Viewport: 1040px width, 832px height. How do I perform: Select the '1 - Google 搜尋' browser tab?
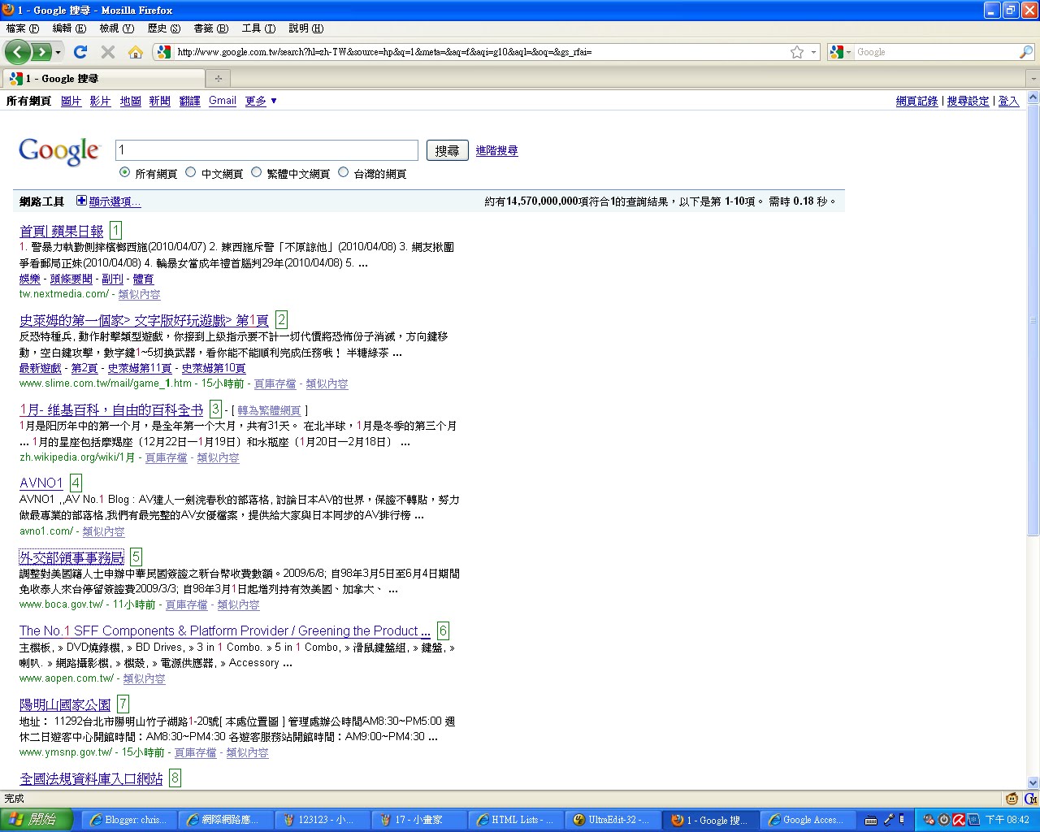click(104, 78)
